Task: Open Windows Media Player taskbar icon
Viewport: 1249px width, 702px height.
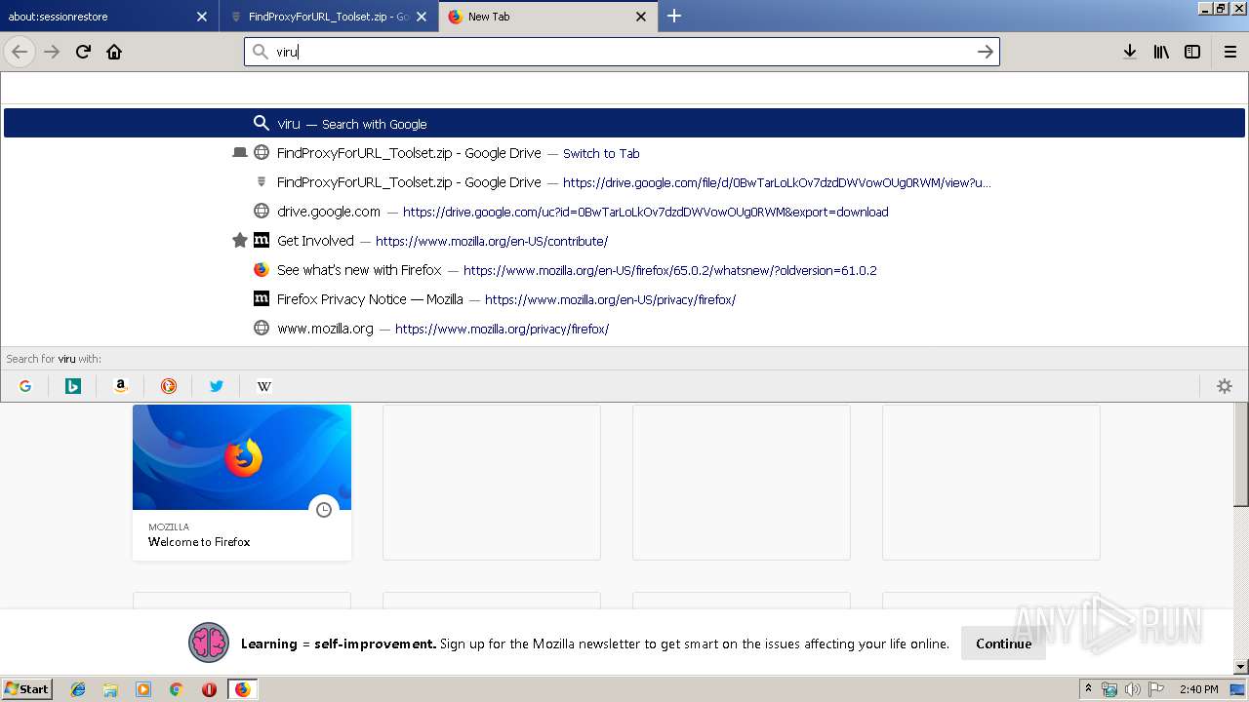Action: click(x=143, y=689)
